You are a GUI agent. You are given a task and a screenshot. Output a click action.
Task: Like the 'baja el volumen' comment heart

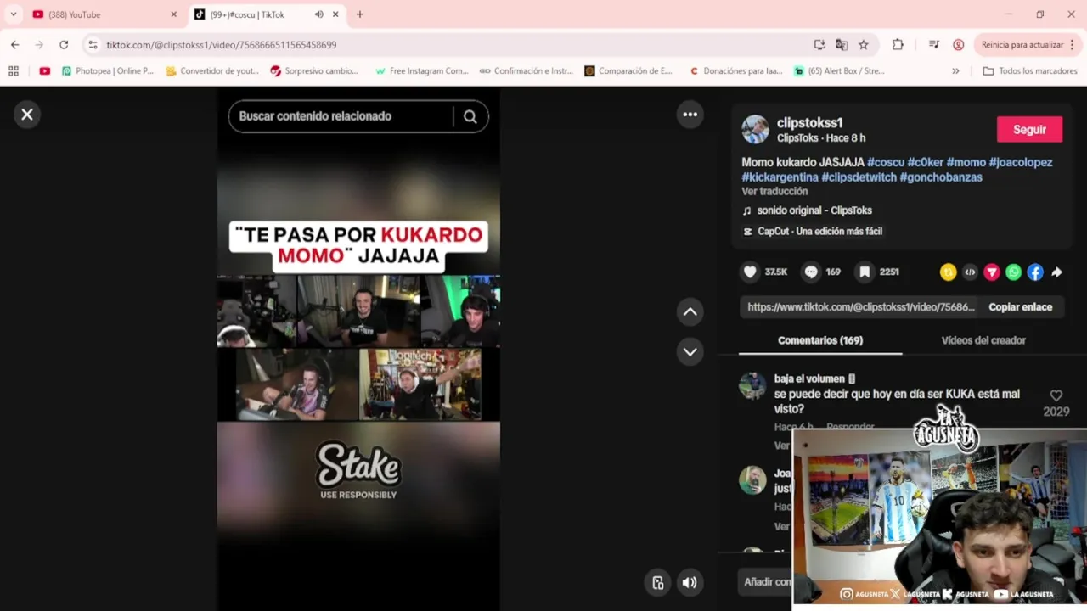tap(1056, 396)
